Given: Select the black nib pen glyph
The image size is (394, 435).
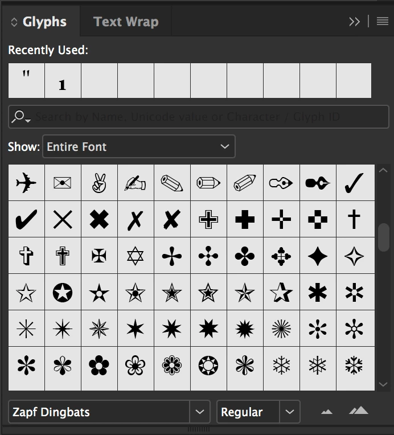Looking at the screenshot, I should [x=318, y=183].
